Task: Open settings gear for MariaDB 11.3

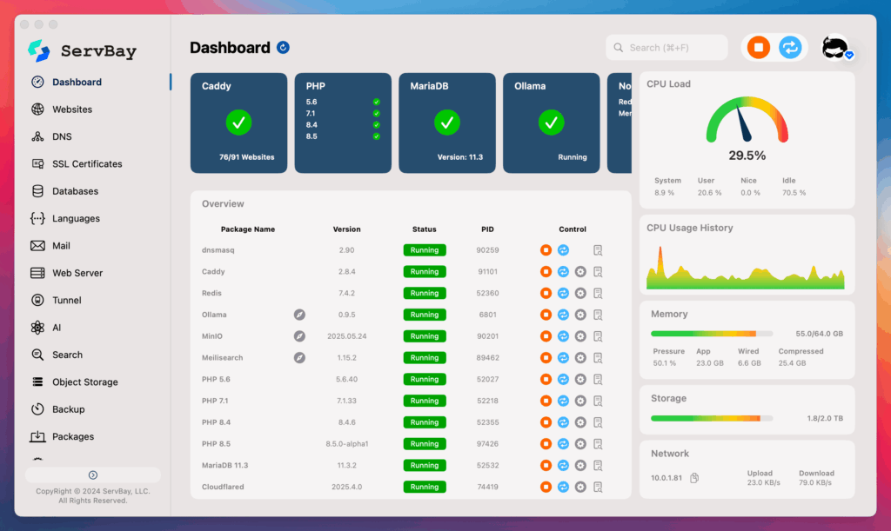Action: (580, 465)
